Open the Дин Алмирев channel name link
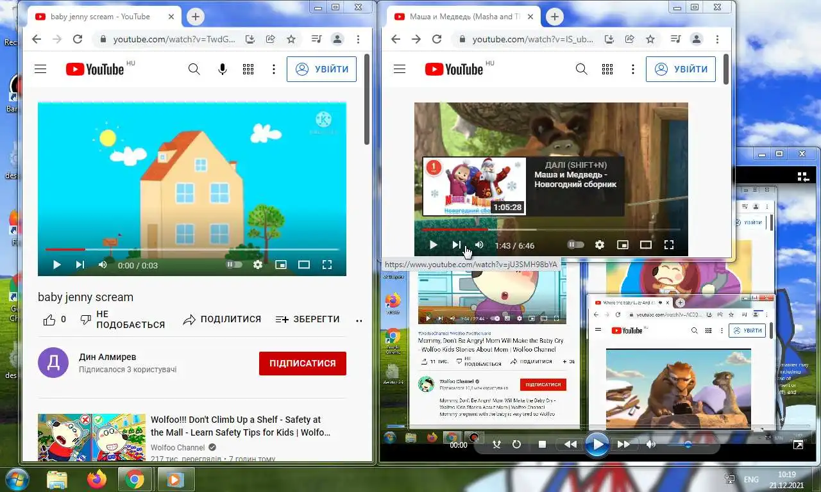This screenshot has height=492, width=821. pyautogui.click(x=108, y=357)
